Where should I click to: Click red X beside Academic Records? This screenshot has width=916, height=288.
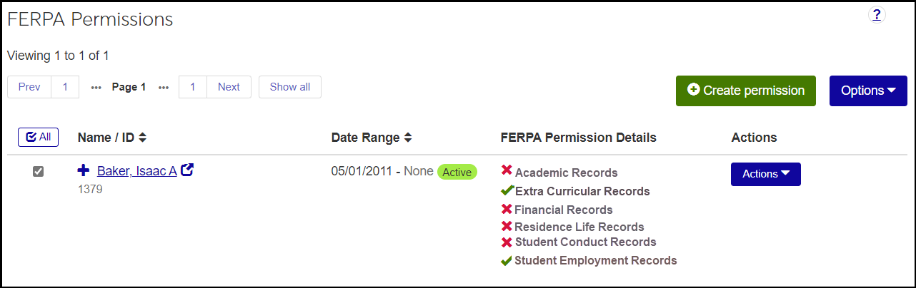point(507,171)
